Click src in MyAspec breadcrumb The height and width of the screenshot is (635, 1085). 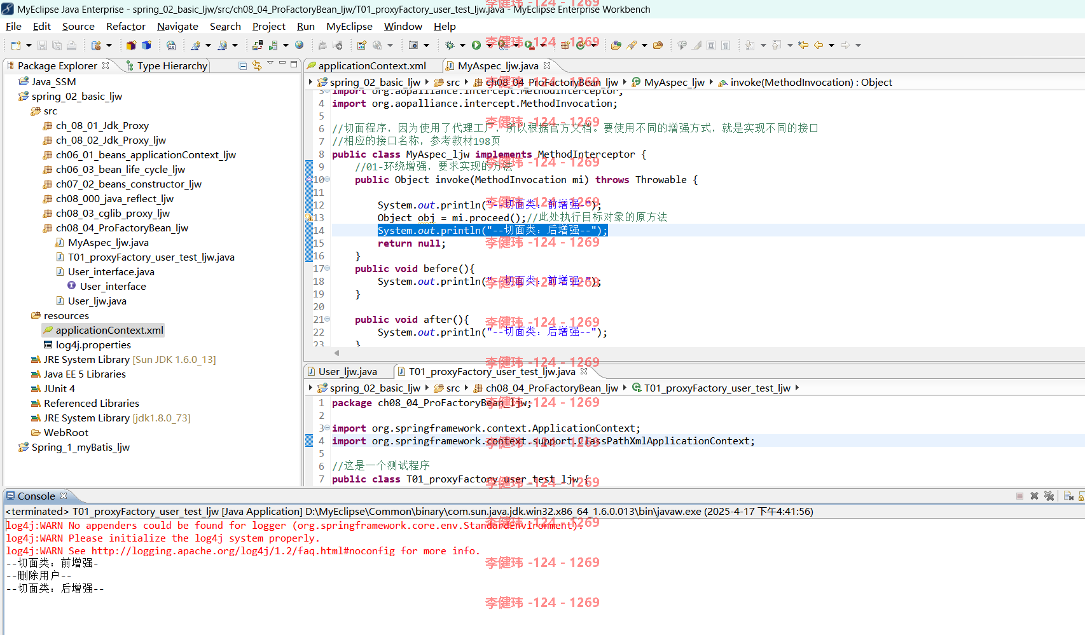click(447, 82)
